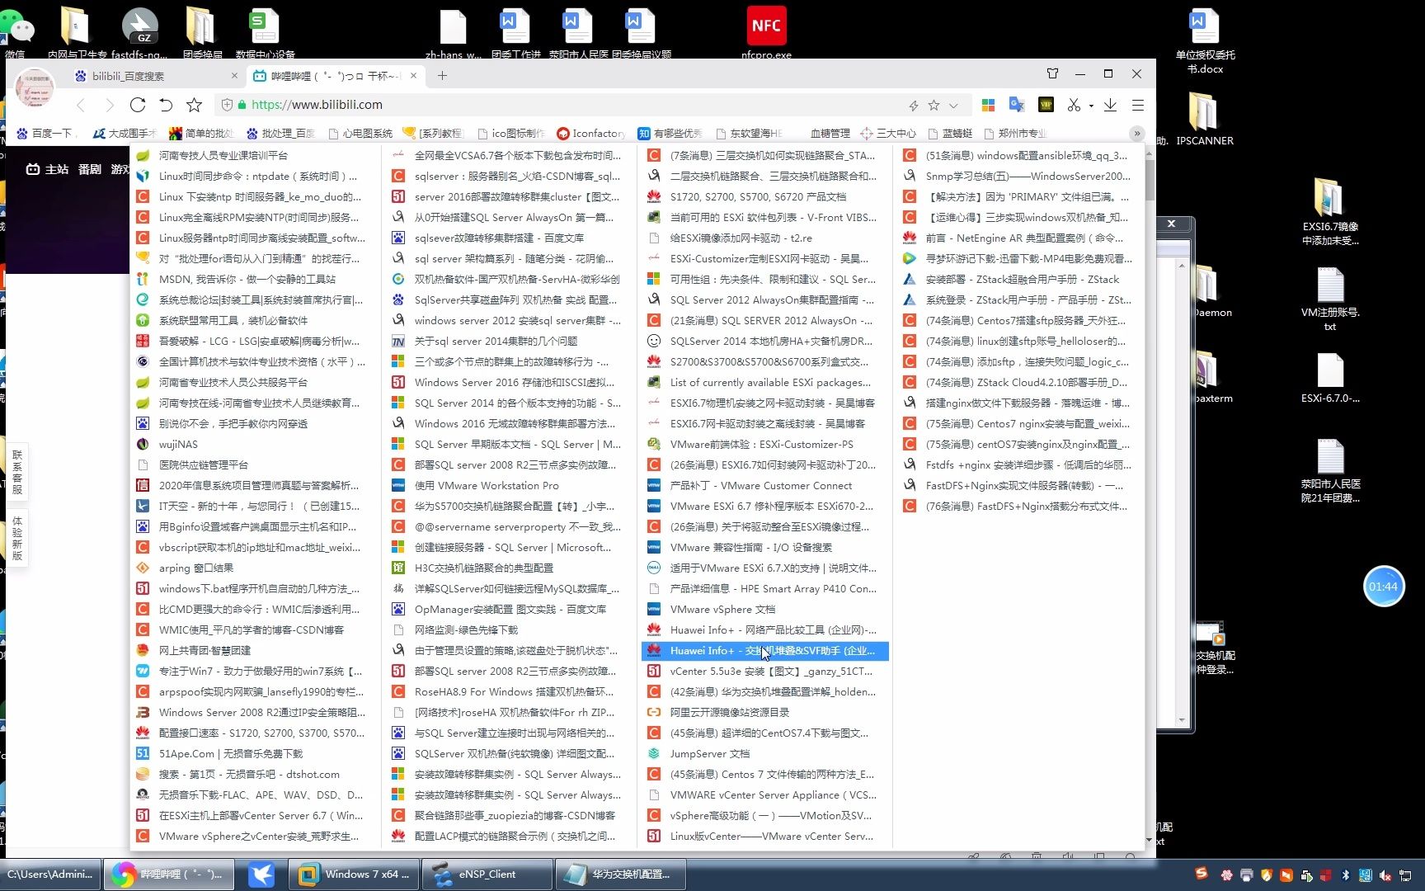
Task: Click the scissors screenshot tool icon
Action: pyautogui.click(x=1073, y=105)
